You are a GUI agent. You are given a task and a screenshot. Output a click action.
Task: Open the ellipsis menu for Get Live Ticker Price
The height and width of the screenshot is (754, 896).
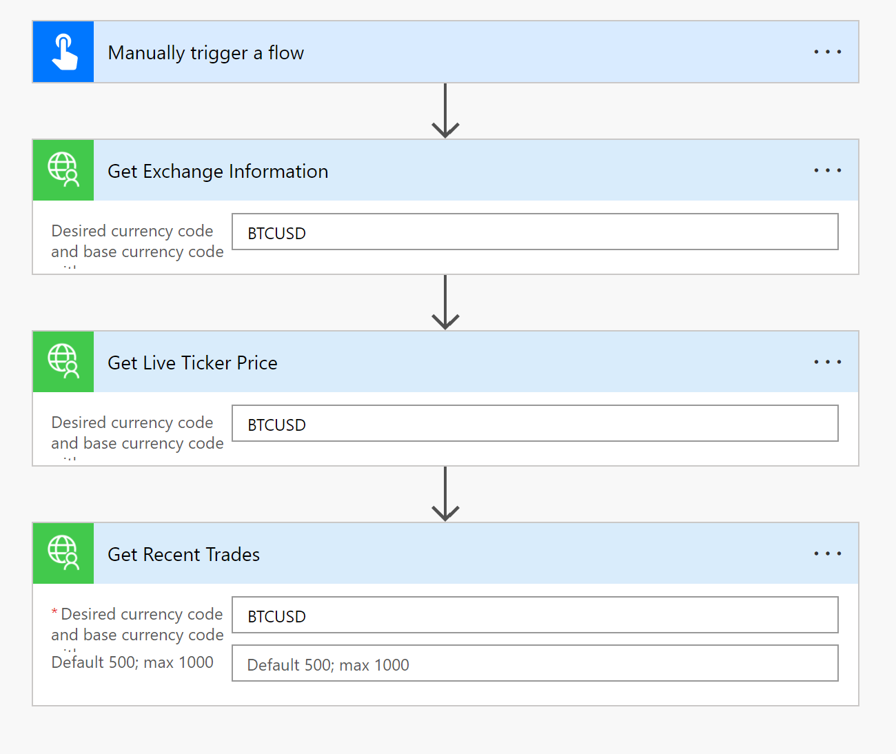point(827,362)
